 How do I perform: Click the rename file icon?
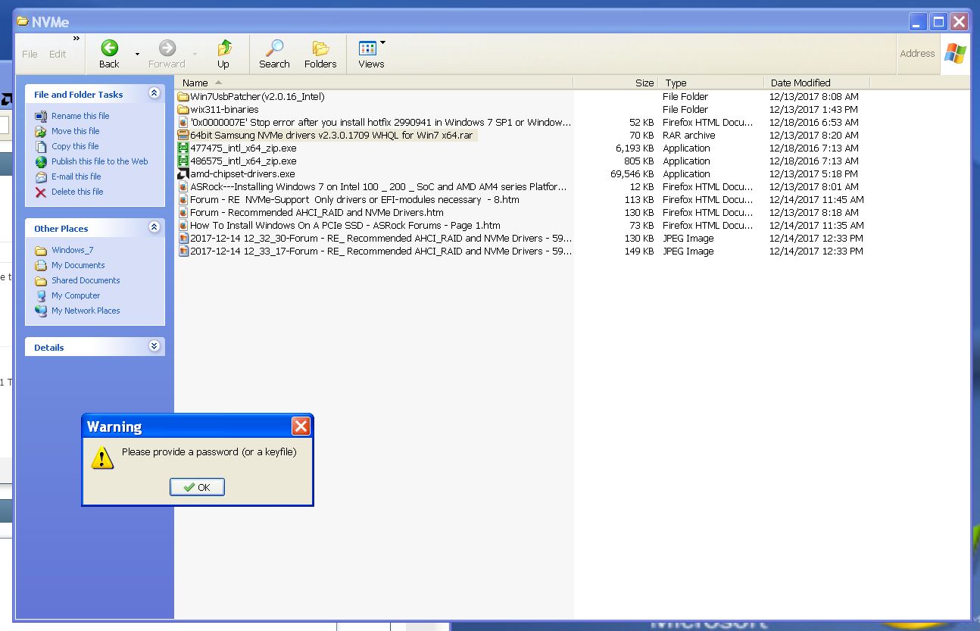coord(41,116)
